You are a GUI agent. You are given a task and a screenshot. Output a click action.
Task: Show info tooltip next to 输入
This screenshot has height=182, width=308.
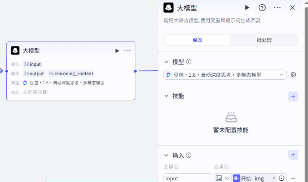189,155
